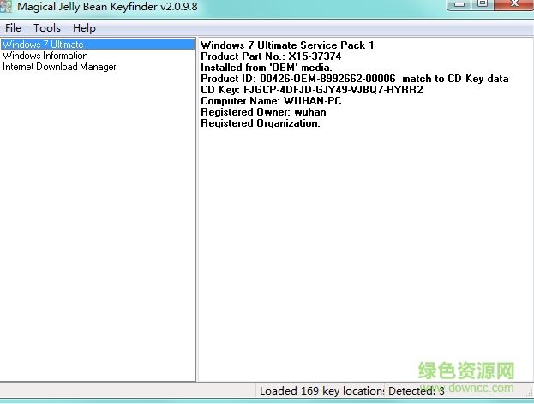Select Internet Download Manager entry
534x404 pixels.
59,67
